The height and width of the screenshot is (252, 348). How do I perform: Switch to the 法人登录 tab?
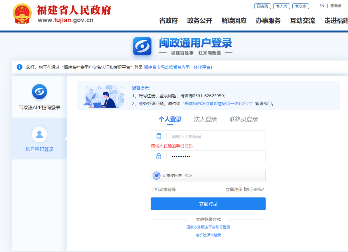(x=205, y=119)
